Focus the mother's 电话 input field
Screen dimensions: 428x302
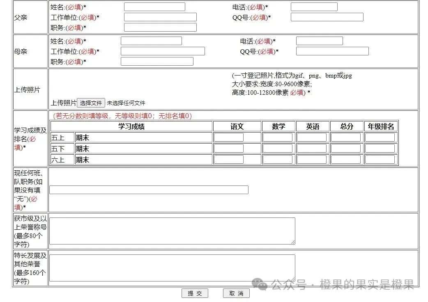(320, 41)
